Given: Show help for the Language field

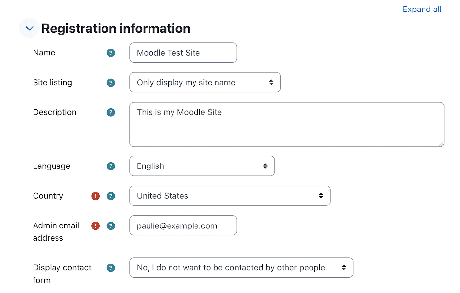Looking at the screenshot, I should tap(111, 166).
